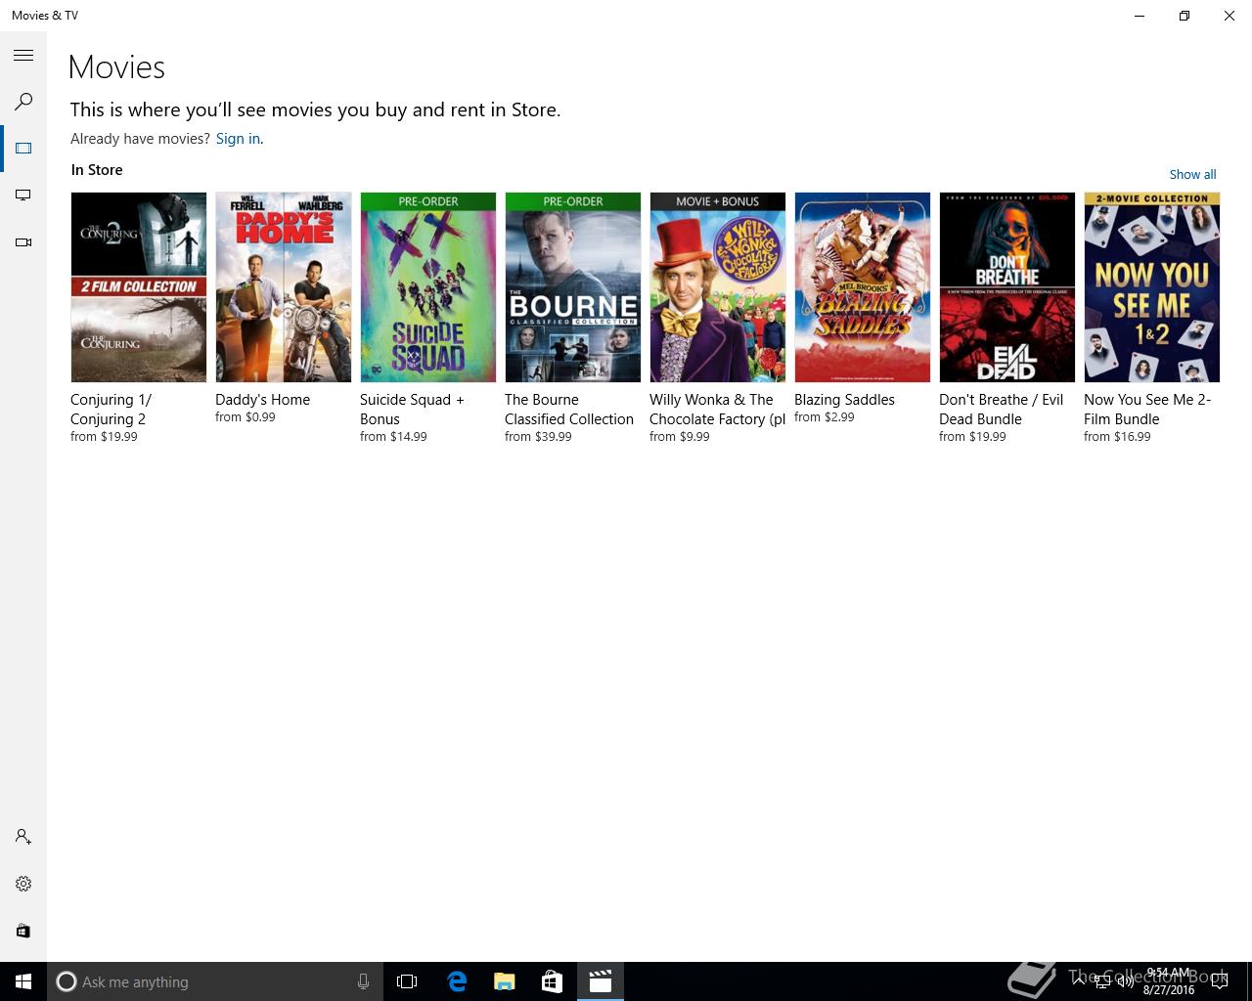Open the Blazing Saddles poster
This screenshot has height=1001, width=1252.
(x=863, y=287)
